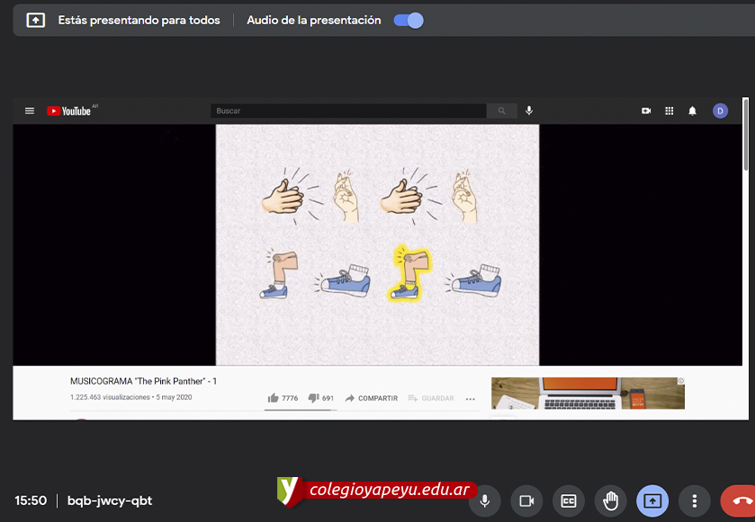Open the YouTube apps grid

670,111
